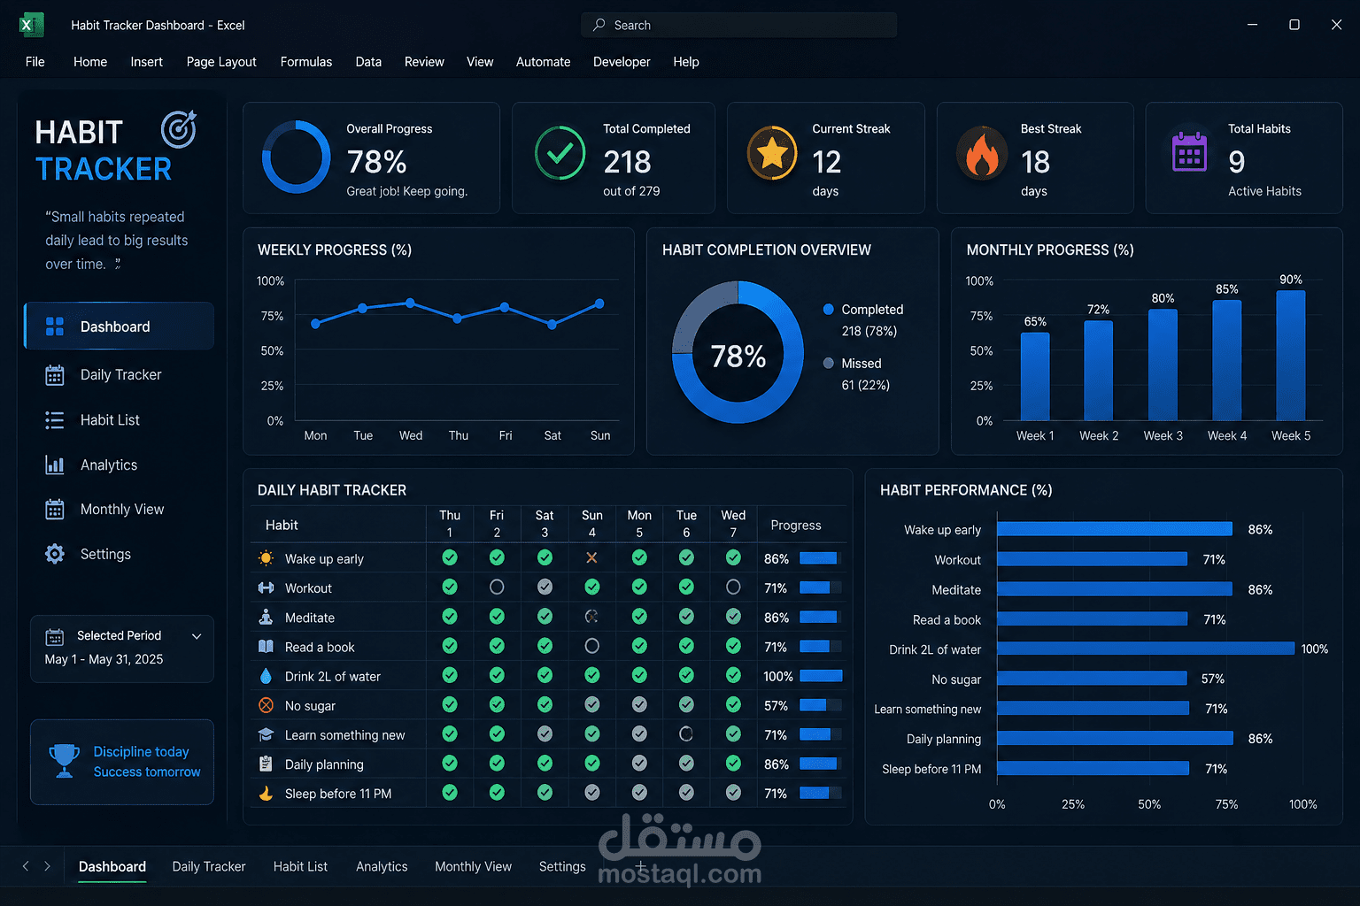Expand the Selected Period dropdown chevron
This screenshot has height=906, width=1360.
197,636
